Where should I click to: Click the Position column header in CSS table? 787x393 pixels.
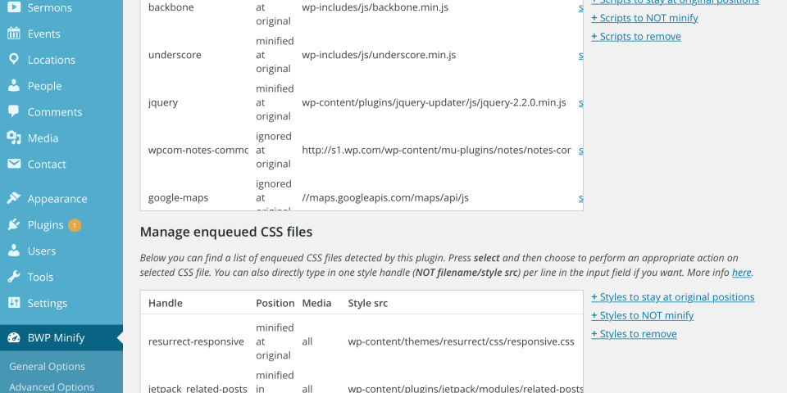click(275, 303)
